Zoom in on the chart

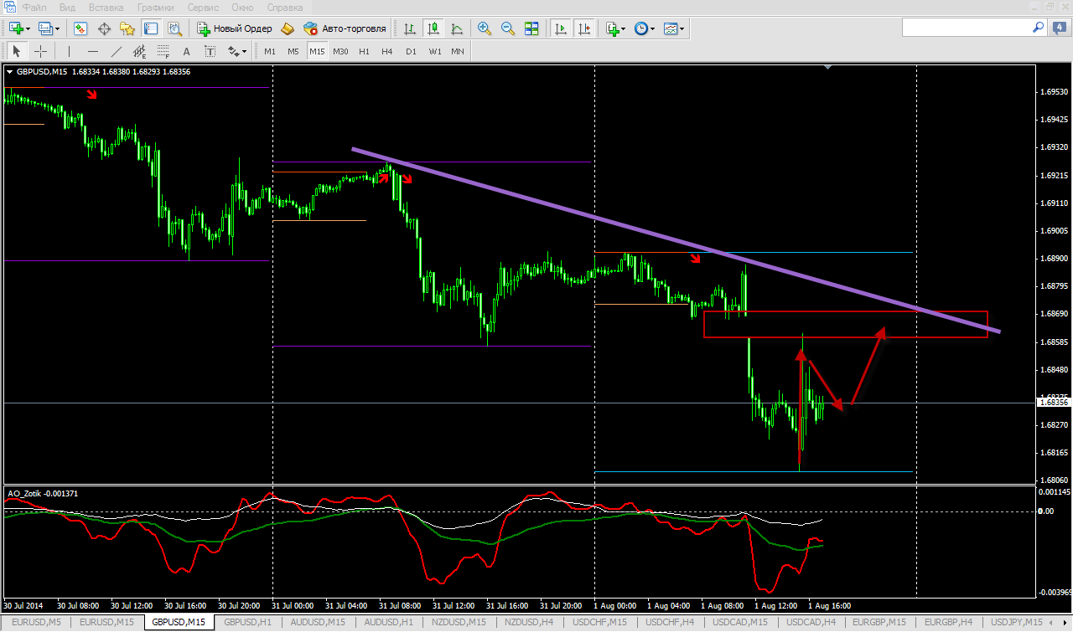(x=485, y=28)
